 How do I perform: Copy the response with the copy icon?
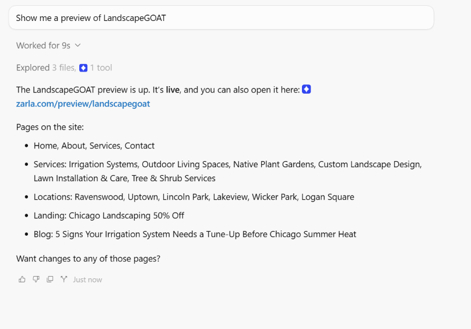pyautogui.click(x=50, y=280)
